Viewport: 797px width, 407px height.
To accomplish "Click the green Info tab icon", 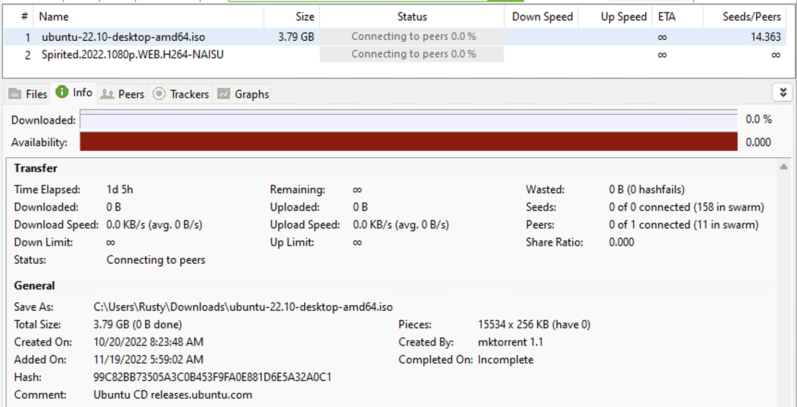I will coord(61,92).
